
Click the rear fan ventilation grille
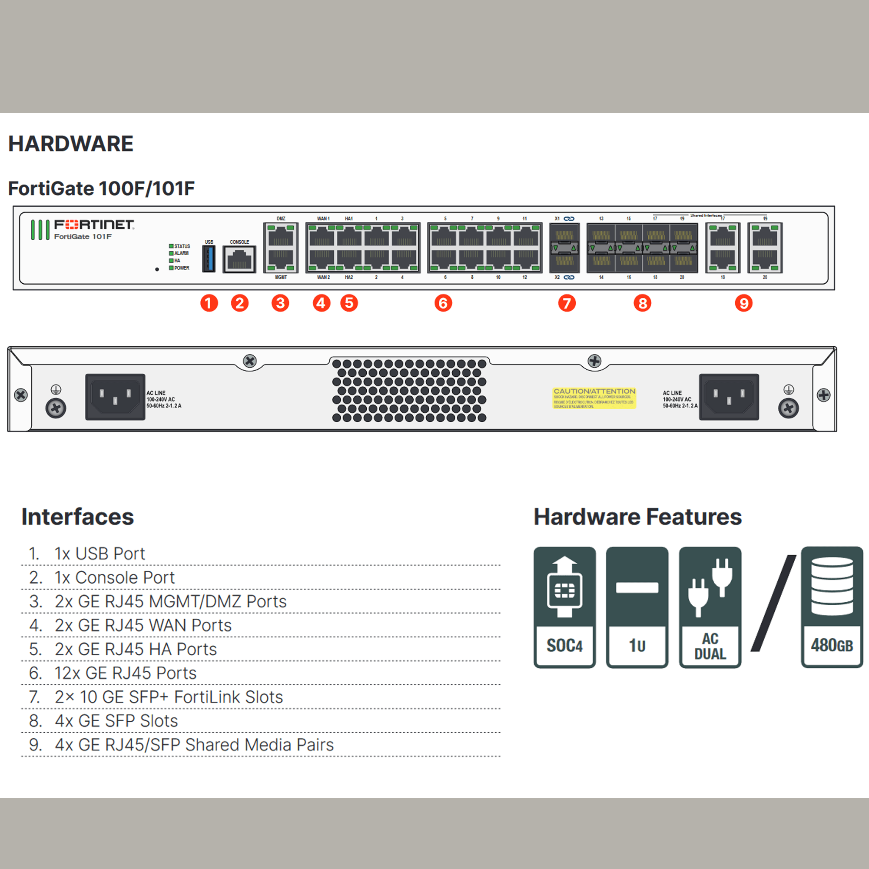[x=409, y=391]
